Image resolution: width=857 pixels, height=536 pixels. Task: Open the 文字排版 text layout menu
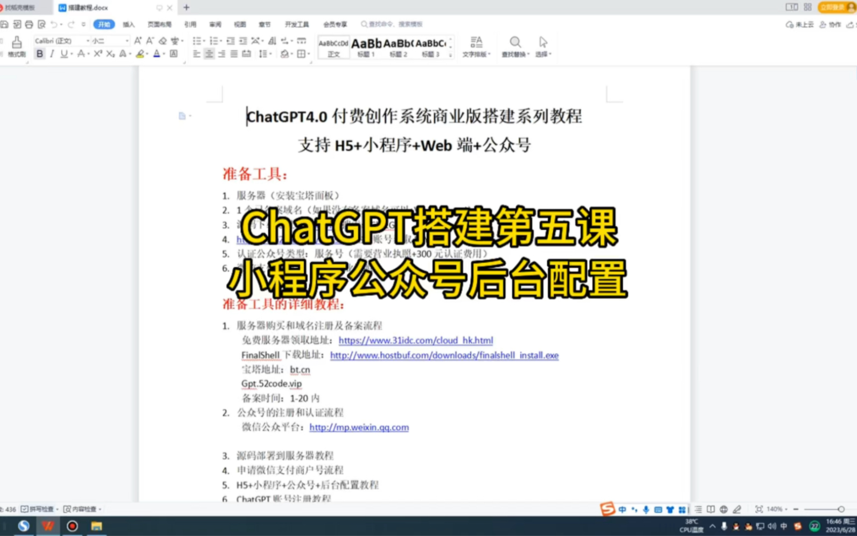[x=476, y=46]
